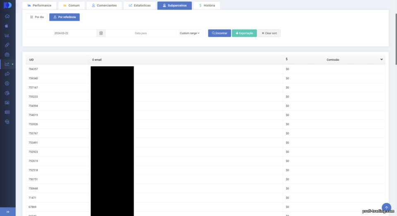Open the image picture sidebar icon
Image resolution: width=397 pixels, height=216 pixels.
click(x=7, y=103)
